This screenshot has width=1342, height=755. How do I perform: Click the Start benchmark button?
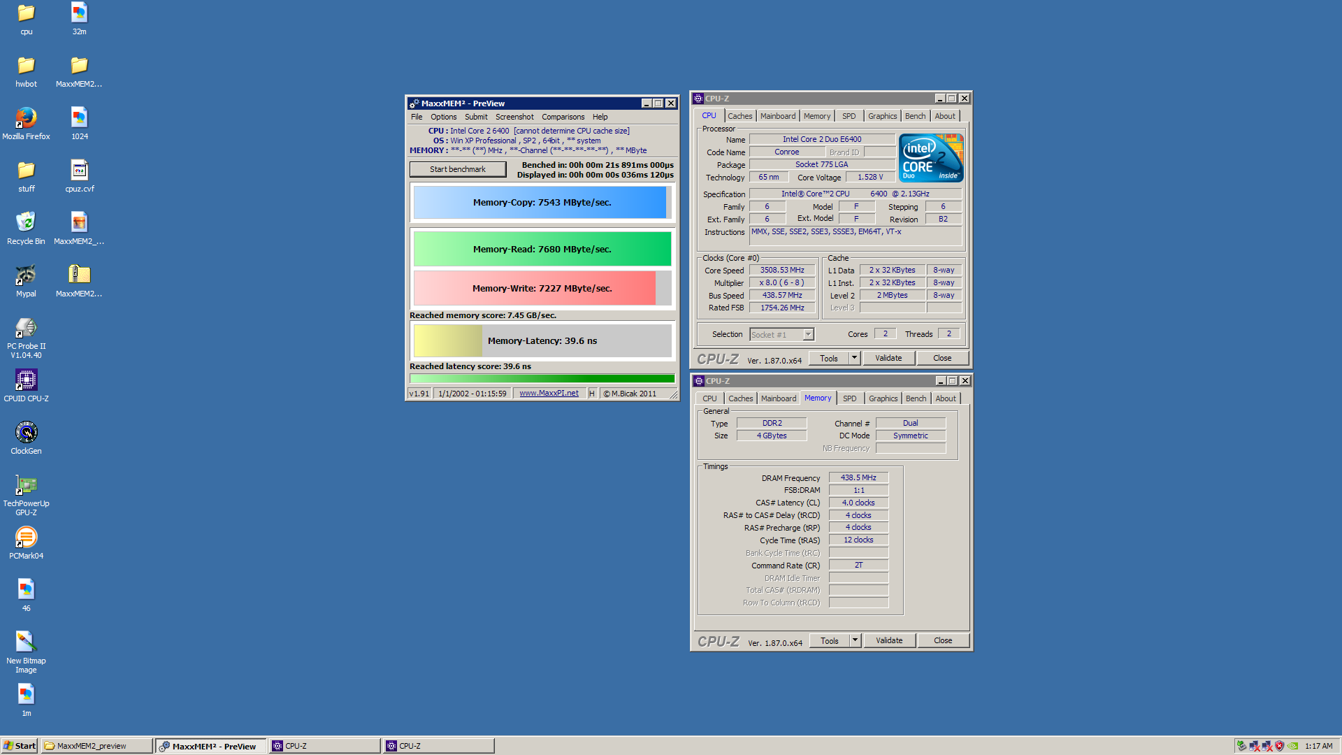tap(458, 169)
